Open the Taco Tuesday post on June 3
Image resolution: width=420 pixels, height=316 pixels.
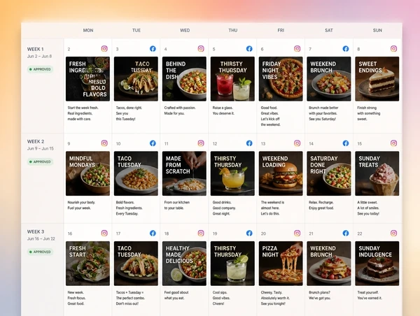click(136, 79)
